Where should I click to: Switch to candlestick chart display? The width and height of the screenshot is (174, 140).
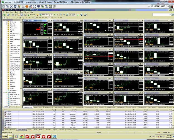[x=55, y=15]
